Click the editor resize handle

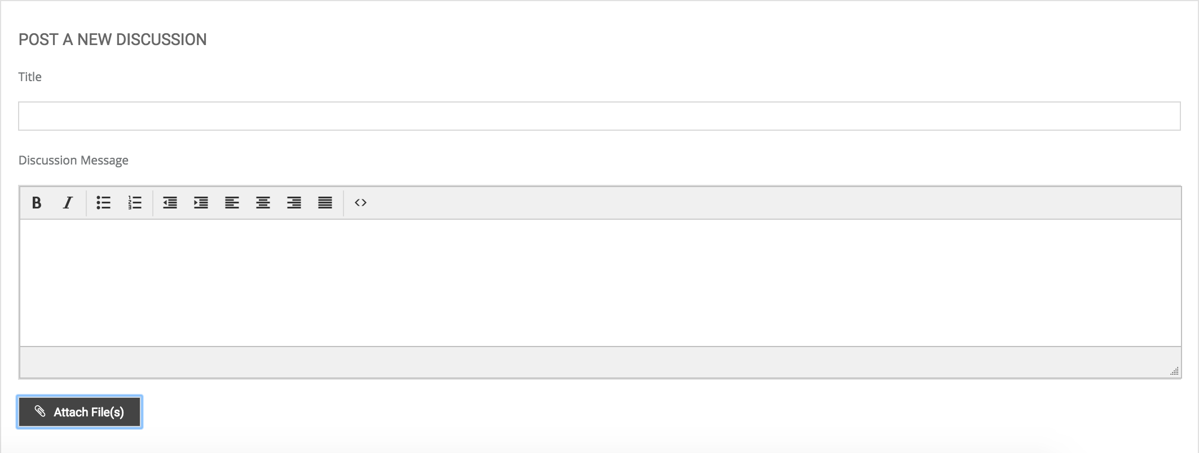pyautogui.click(x=1174, y=371)
